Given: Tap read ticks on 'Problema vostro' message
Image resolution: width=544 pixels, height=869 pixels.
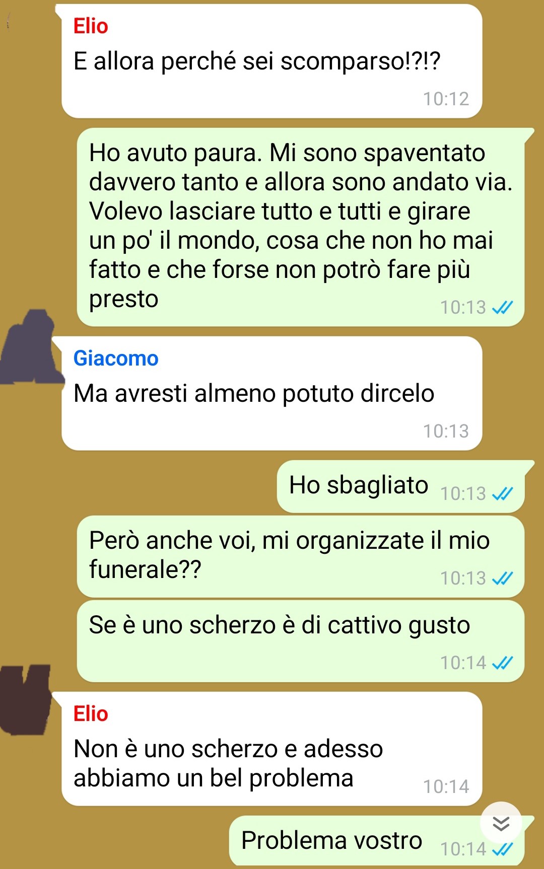Looking at the screenshot, I should (502, 849).
